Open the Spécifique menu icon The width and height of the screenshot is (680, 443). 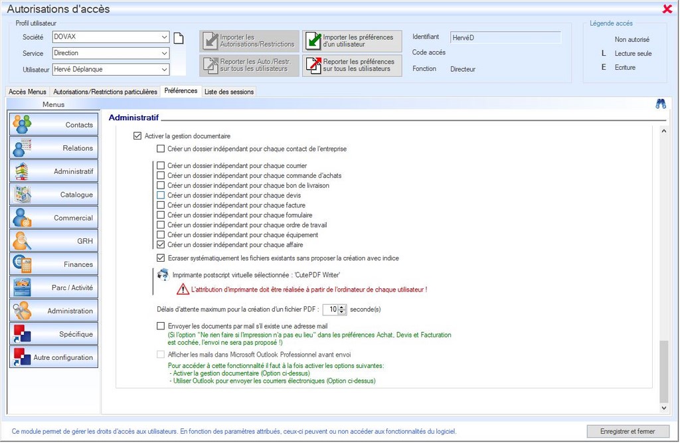tap(22, 333)
